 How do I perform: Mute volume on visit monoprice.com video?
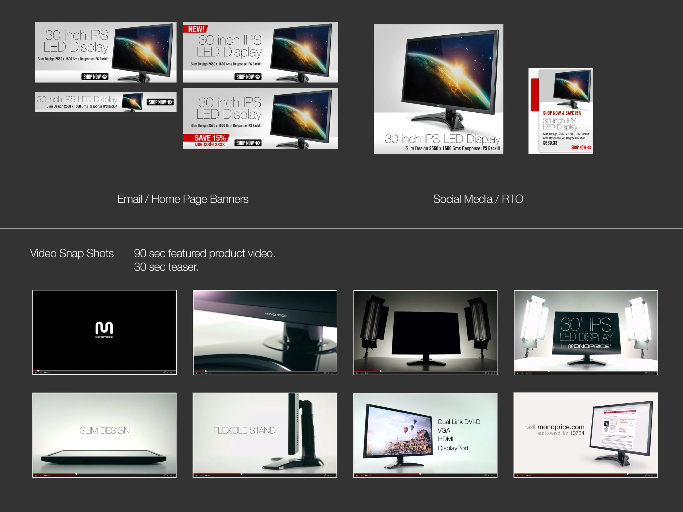tap(522, 476)
